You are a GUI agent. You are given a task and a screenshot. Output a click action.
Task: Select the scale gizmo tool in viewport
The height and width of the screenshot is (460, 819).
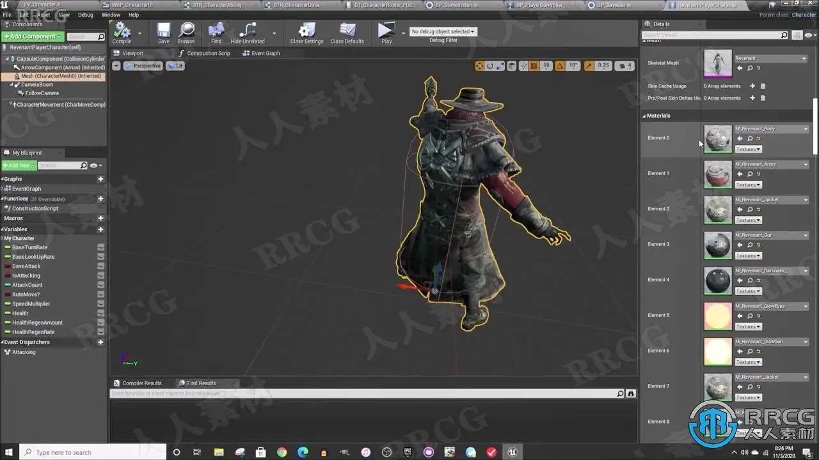pyautogui.click(x=500, y=66)
